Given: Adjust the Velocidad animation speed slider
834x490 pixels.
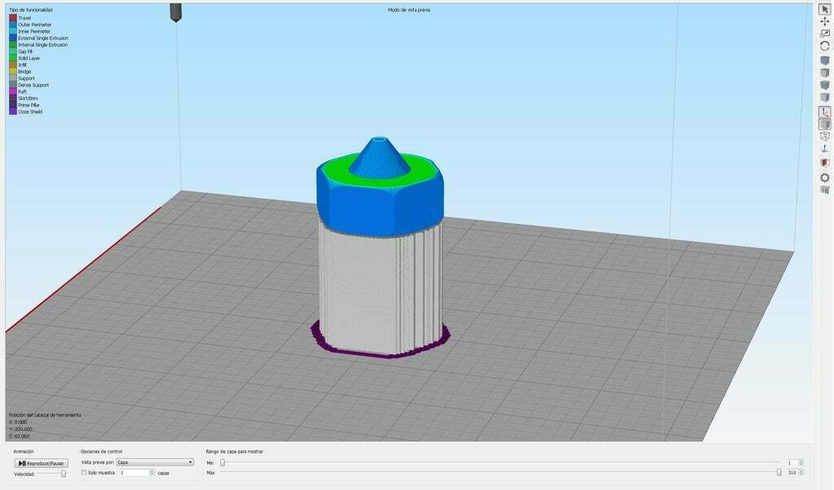Looking at the screenshot, I should tap(64, 474).
